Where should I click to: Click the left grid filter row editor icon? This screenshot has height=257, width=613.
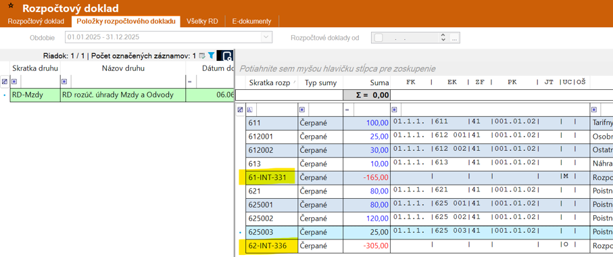[x=4, y=82]
